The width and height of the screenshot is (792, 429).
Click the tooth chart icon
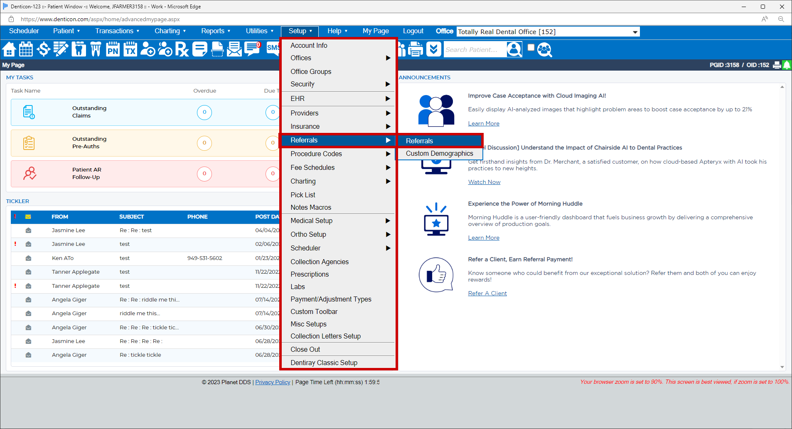79,49
